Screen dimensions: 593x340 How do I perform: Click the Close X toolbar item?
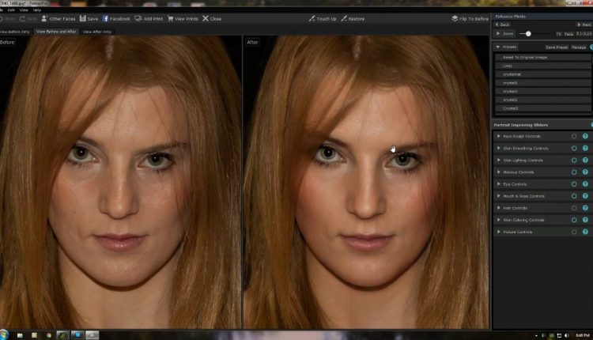pos(212,18)
